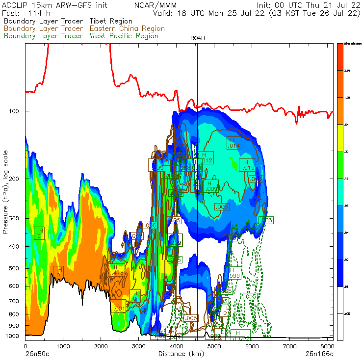Click the 'Valid: 18 UTC Mon 25 Jul 22' text

[x=208, y=13]
